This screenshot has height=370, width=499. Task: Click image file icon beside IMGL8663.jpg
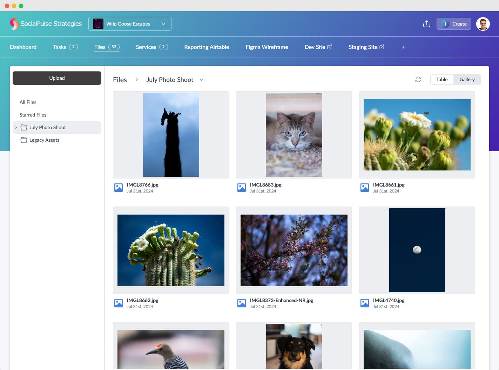119,303
